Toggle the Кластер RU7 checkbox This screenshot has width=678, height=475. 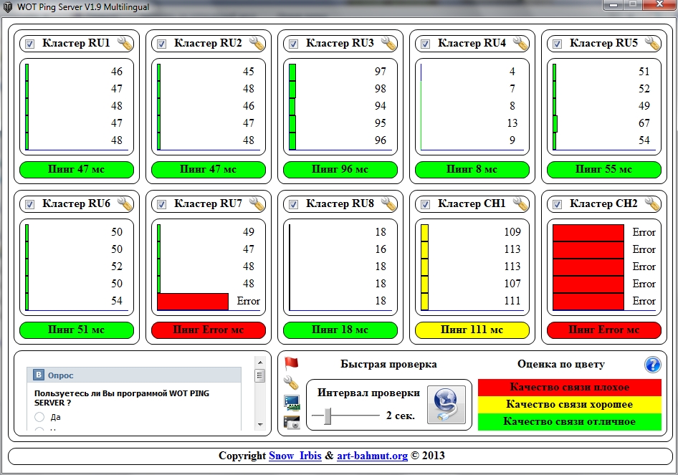[x=161, y=205]
